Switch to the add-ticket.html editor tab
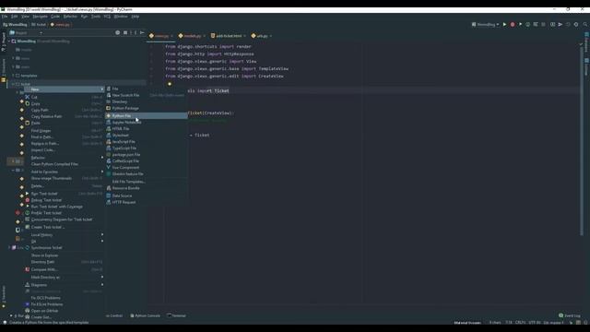The width and height of the screenshot is (590, 332). coord(228,36)
